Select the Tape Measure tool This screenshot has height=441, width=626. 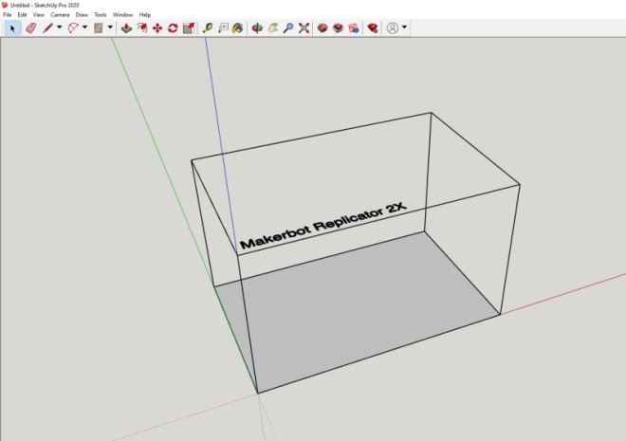pos(208,28)
